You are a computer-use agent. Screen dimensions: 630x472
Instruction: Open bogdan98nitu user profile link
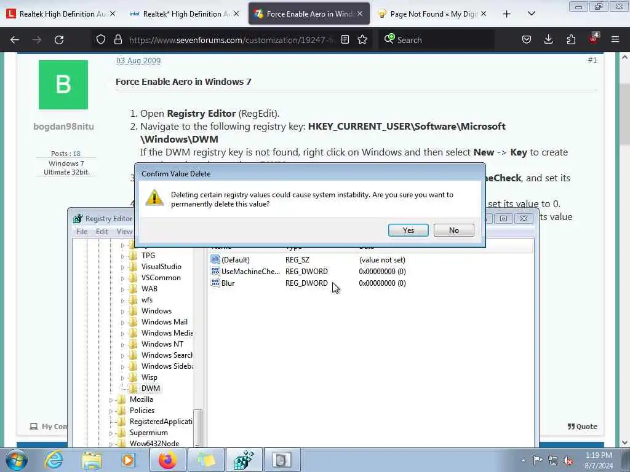63,127
